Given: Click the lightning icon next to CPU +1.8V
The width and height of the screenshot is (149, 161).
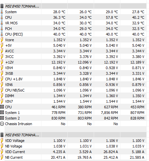Looking at the screenshot, I should click(2, 79).
